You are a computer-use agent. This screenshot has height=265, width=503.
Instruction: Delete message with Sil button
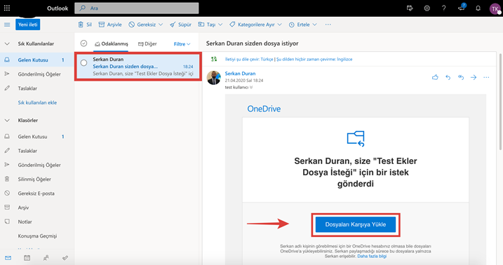tap(85, 25)
